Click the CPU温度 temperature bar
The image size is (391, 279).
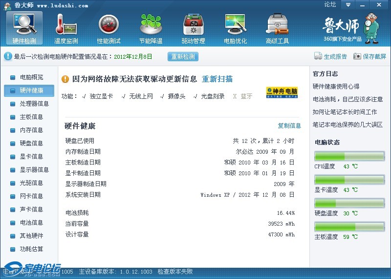349,156
